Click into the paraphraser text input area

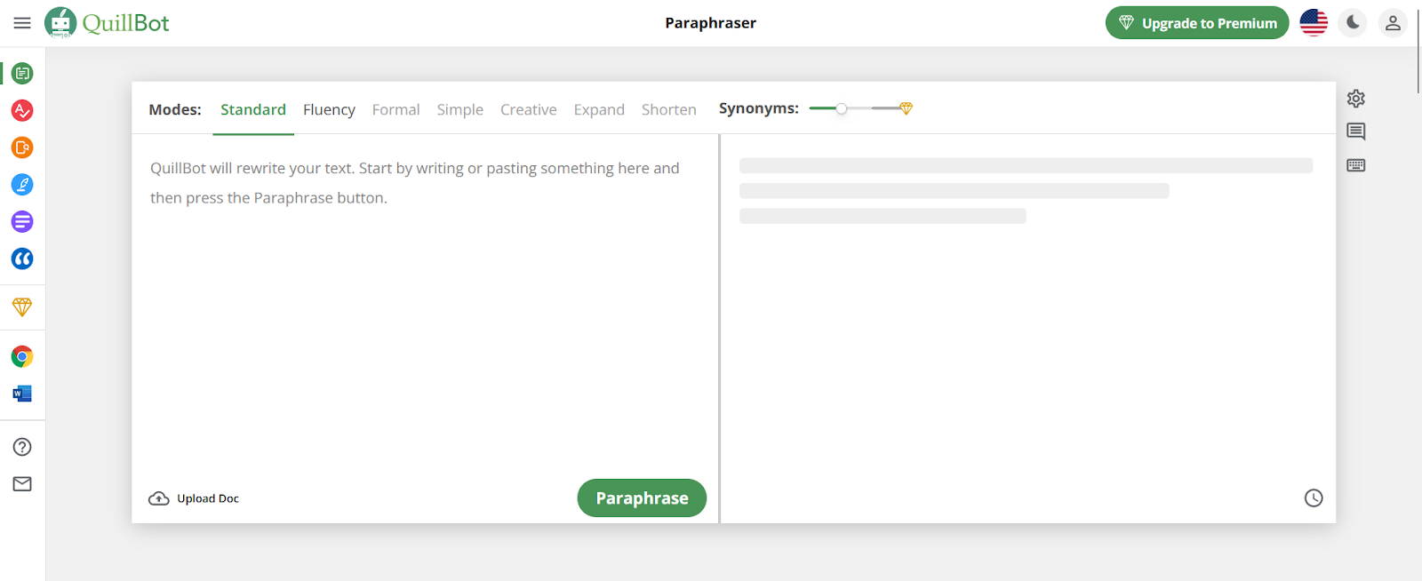[425, 311]
